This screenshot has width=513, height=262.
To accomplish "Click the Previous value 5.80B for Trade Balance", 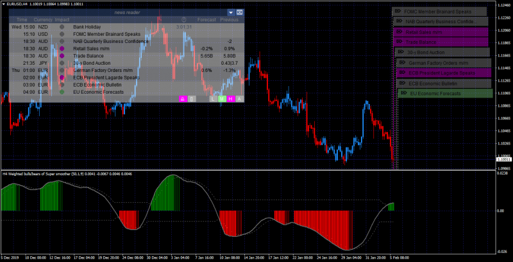I will (229, 56).
